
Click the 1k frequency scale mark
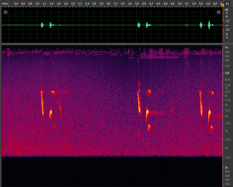pyautogui.click(x=226, y=167)
